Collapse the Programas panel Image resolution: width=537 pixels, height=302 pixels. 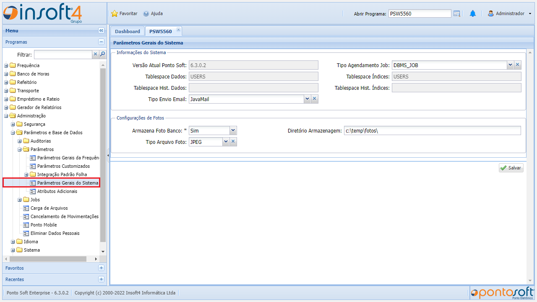pos(101,42)
